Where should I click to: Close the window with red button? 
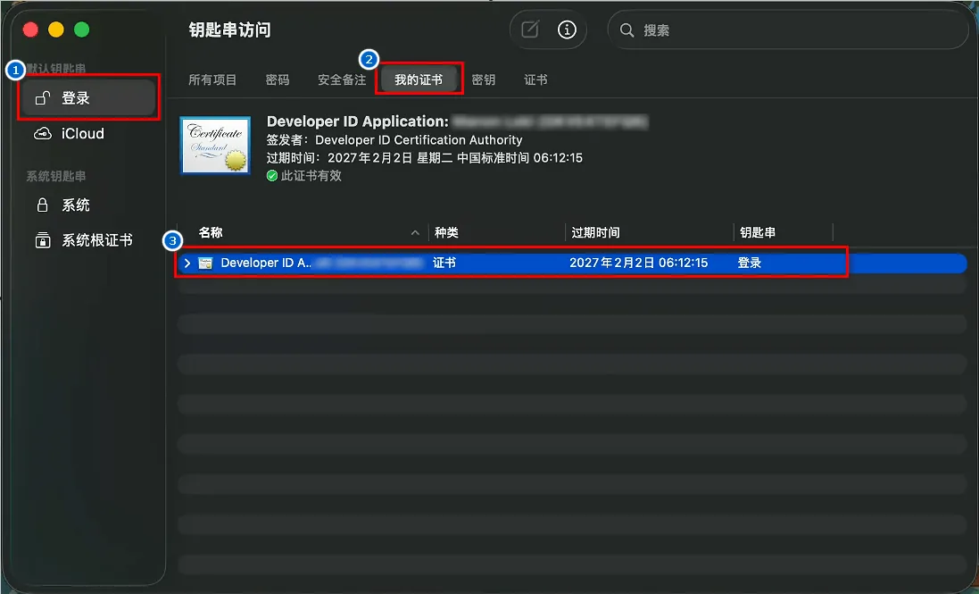tap(30, 29)
